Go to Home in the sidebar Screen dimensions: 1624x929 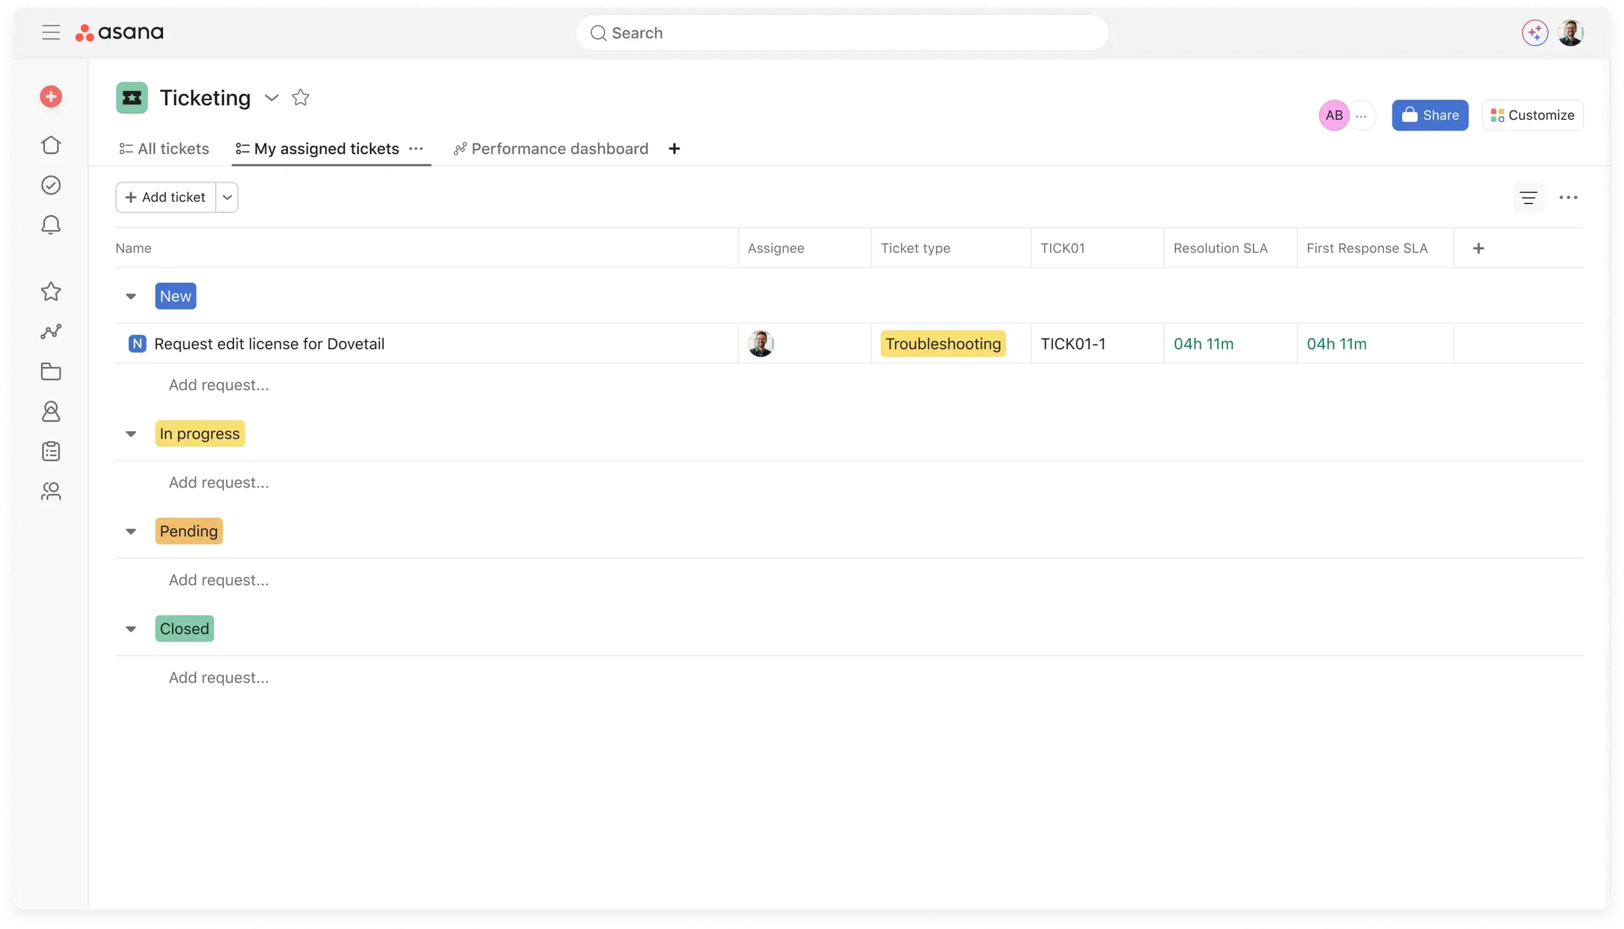point(51,145)
